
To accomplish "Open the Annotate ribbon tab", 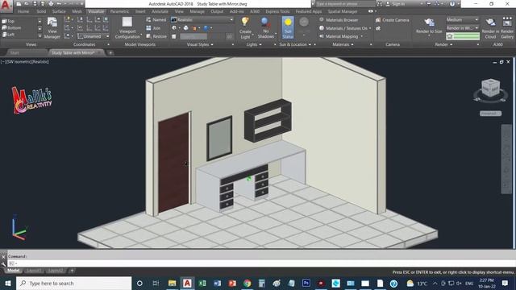I will tap(160, 11).
